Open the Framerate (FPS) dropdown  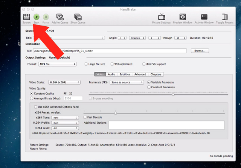coord(127,82)
